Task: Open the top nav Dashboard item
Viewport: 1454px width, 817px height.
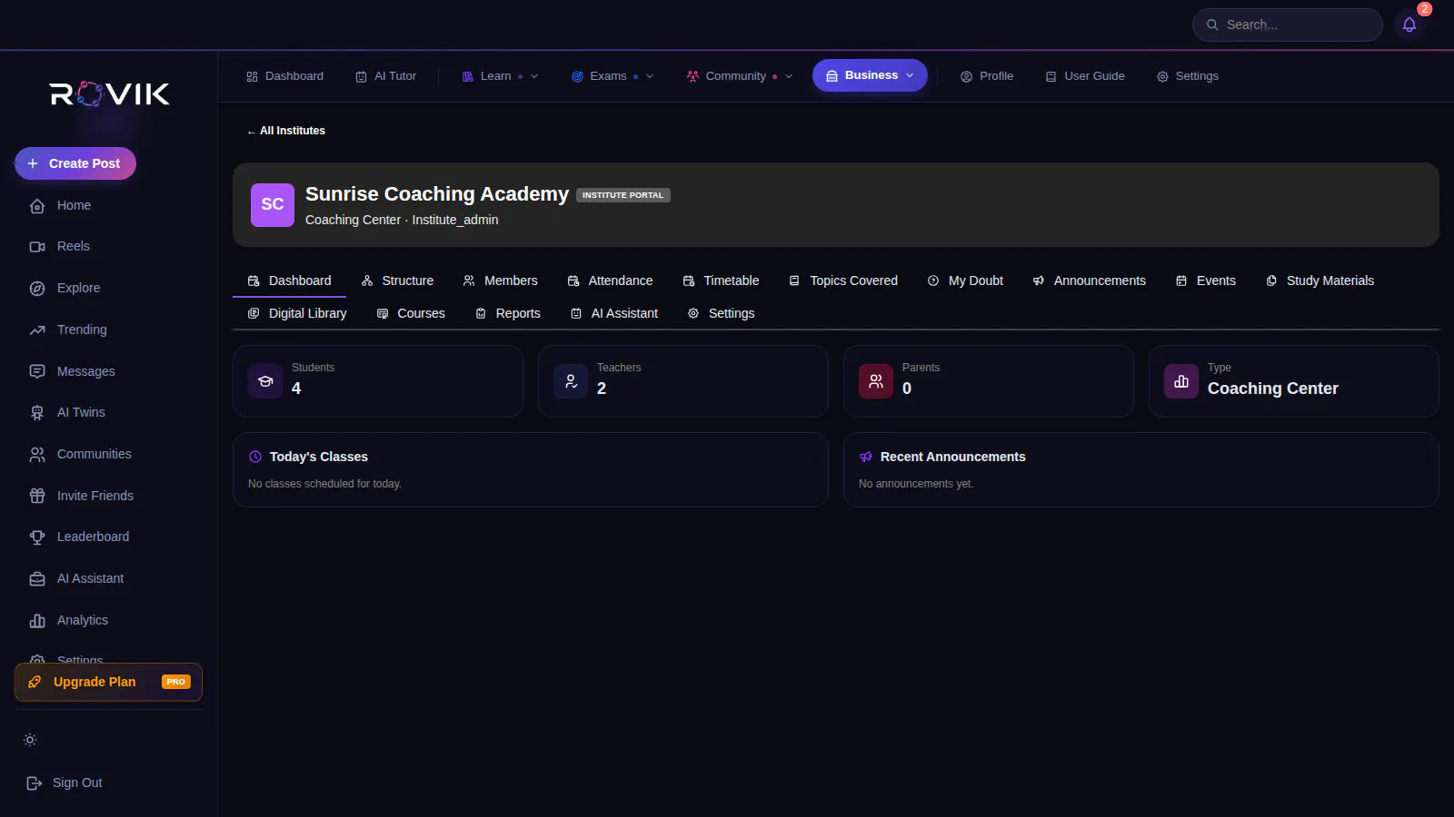Action: tap(285, 76)
